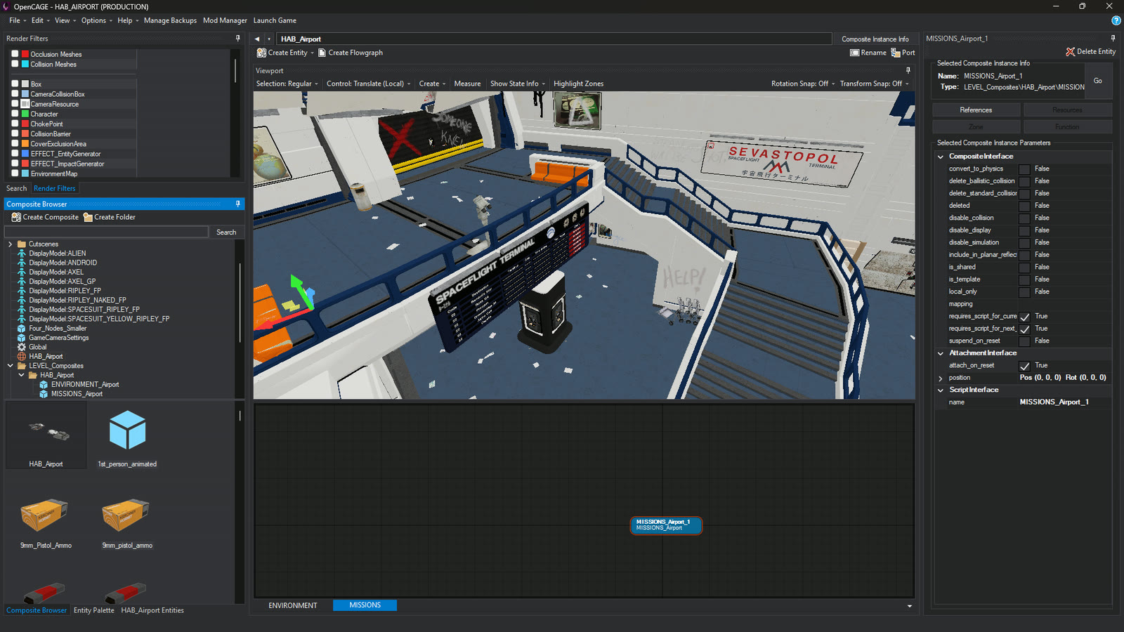Open the help question mark icon

[1116, 20]
